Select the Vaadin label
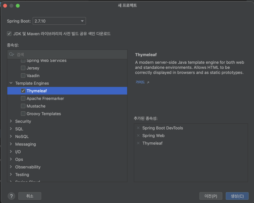 click(33, 76)
